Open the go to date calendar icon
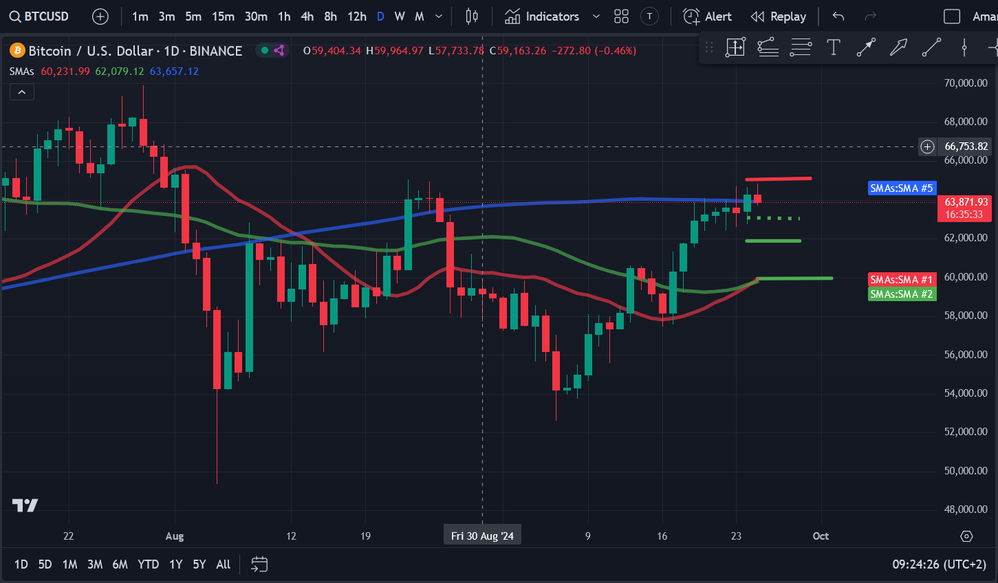Image resolution: width=998 pixels, height=583 pixels. click(259, 564)
